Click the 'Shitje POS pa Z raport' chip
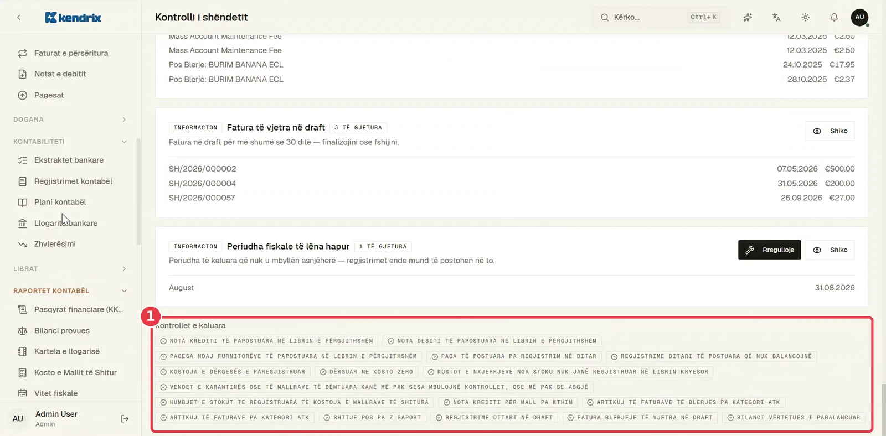This screenshot has width=886, height=436. [372, 418]
